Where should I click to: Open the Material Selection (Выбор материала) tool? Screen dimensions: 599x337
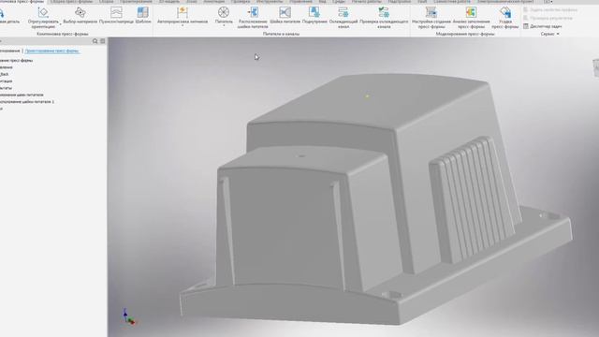80,15
